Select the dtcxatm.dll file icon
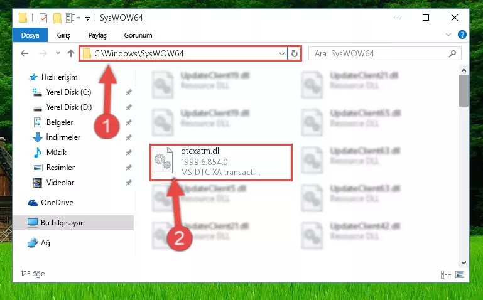Screen dimensions: 483x300 click(163, 160)
